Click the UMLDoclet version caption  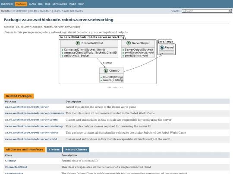click(x=115, y=88)
